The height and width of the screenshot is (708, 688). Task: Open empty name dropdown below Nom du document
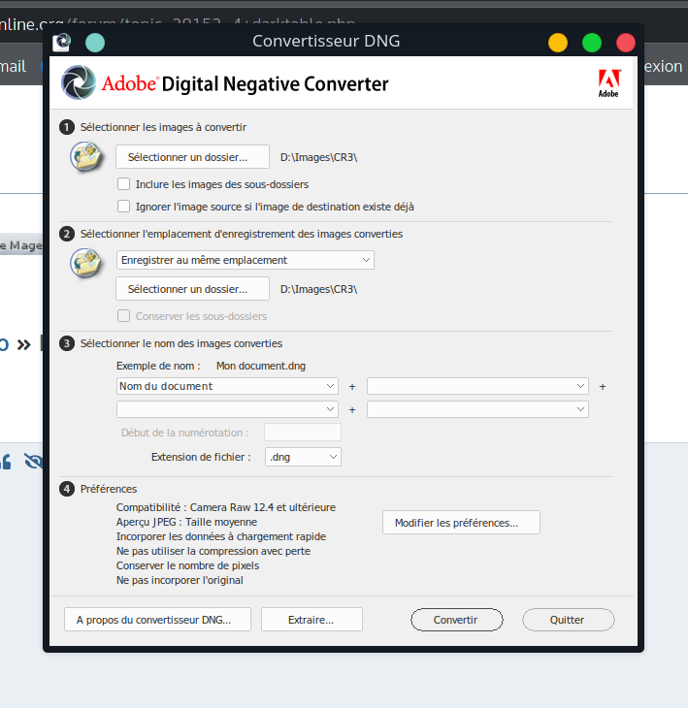click(x=227, y=409)
